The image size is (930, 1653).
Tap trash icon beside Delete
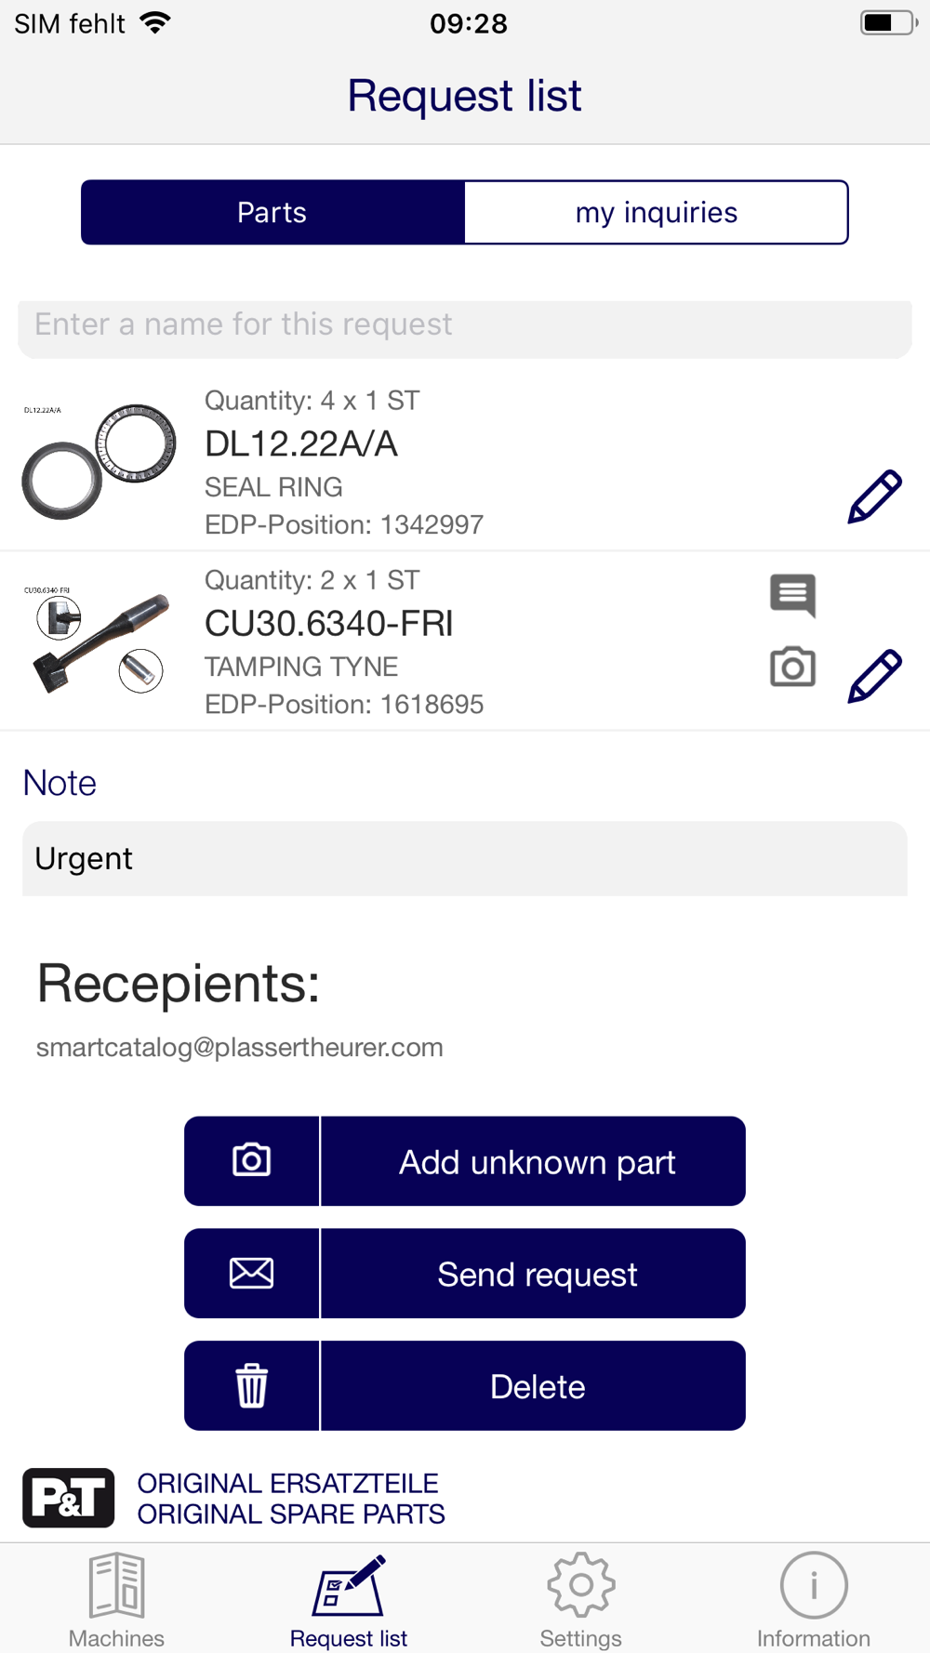tap(251, 1385)
